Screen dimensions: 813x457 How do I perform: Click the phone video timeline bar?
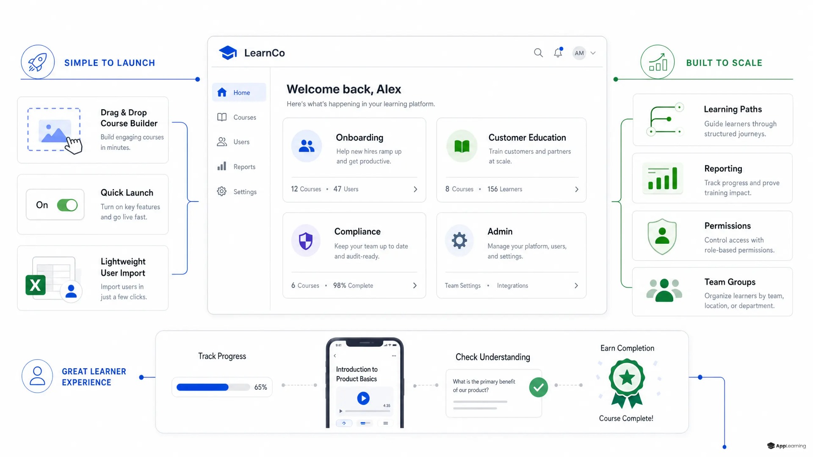[x=367, y=411]
